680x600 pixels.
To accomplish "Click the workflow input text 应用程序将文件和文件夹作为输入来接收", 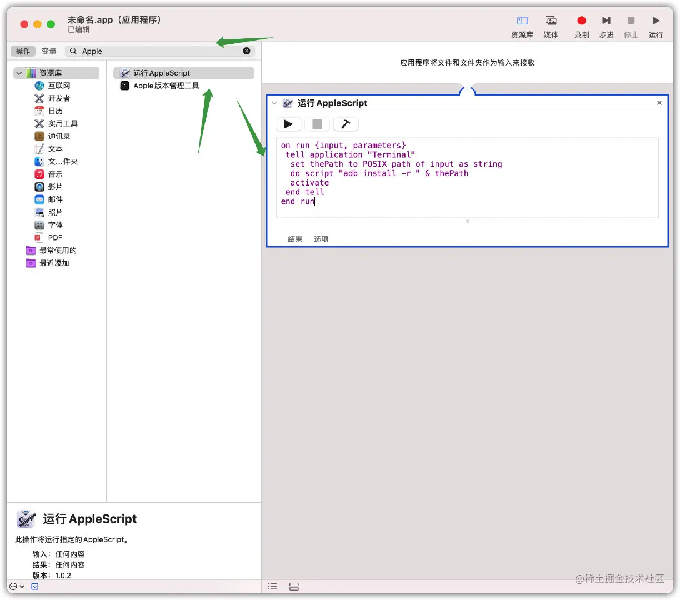I will point(467,63).
